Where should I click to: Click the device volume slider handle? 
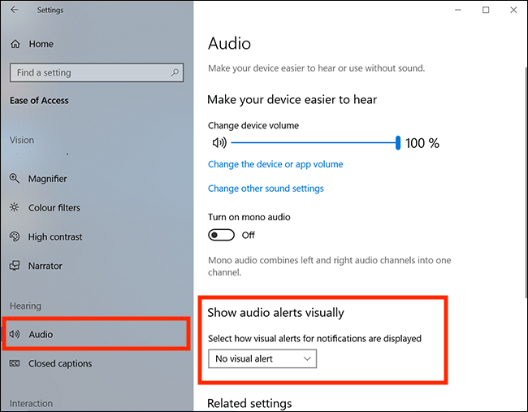click(398, 143)
